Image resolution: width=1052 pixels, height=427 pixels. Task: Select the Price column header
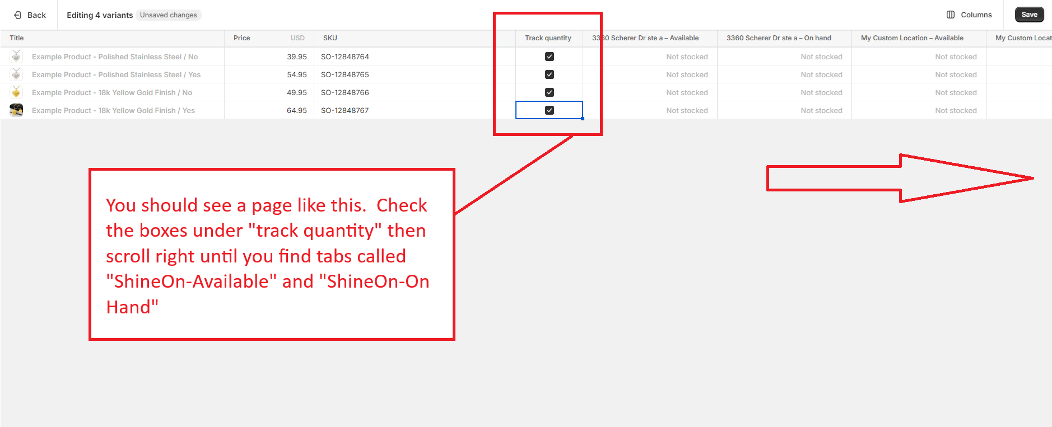point(269,38)
